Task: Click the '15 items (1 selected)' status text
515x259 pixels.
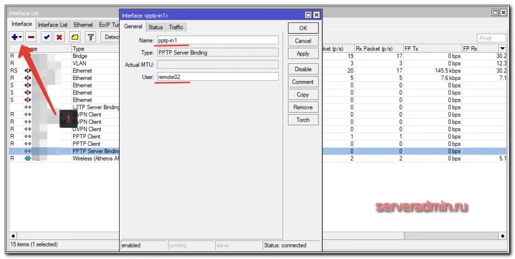Action: 34,244
